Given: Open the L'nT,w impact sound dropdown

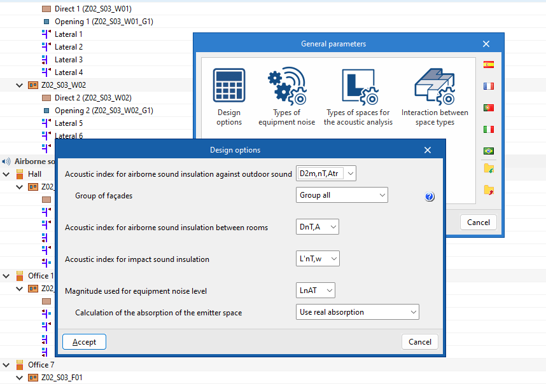Looking at the screenshot, I should coord(318,259).
